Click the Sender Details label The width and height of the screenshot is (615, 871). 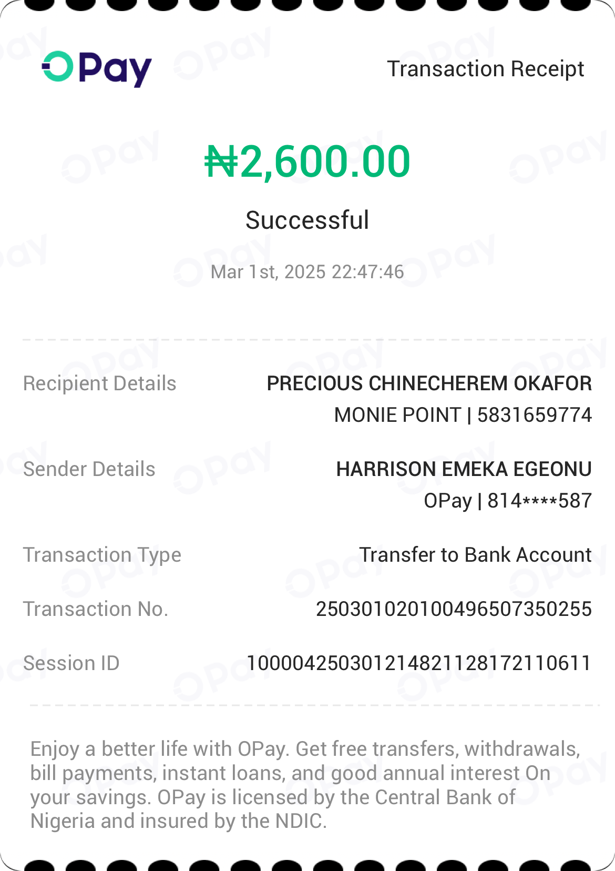[89, 469]
